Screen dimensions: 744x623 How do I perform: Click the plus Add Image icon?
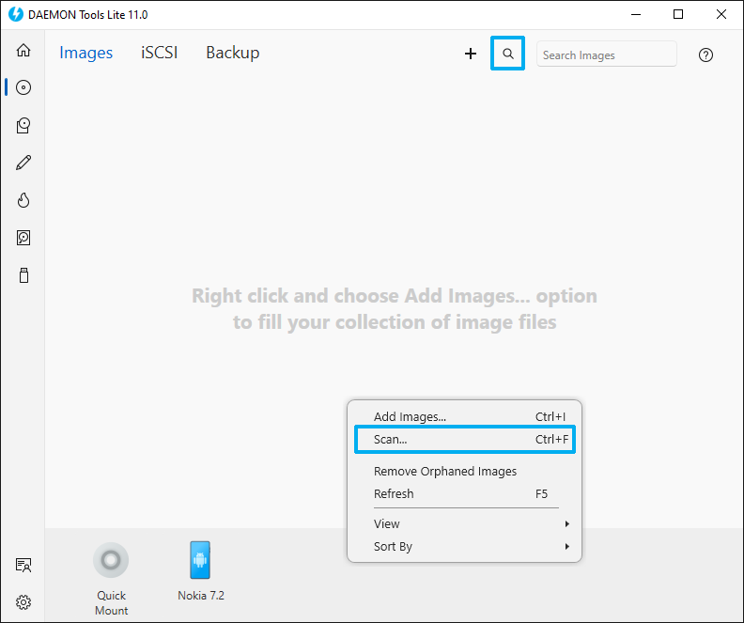(x=471, y=54)
